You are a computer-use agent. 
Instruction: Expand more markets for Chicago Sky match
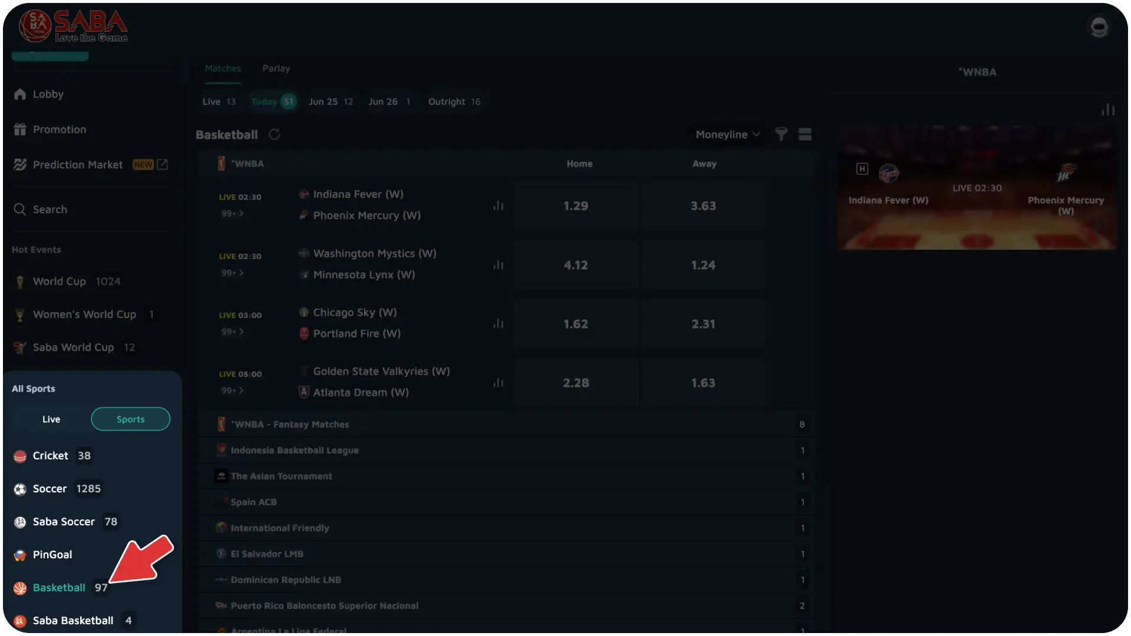232,332
